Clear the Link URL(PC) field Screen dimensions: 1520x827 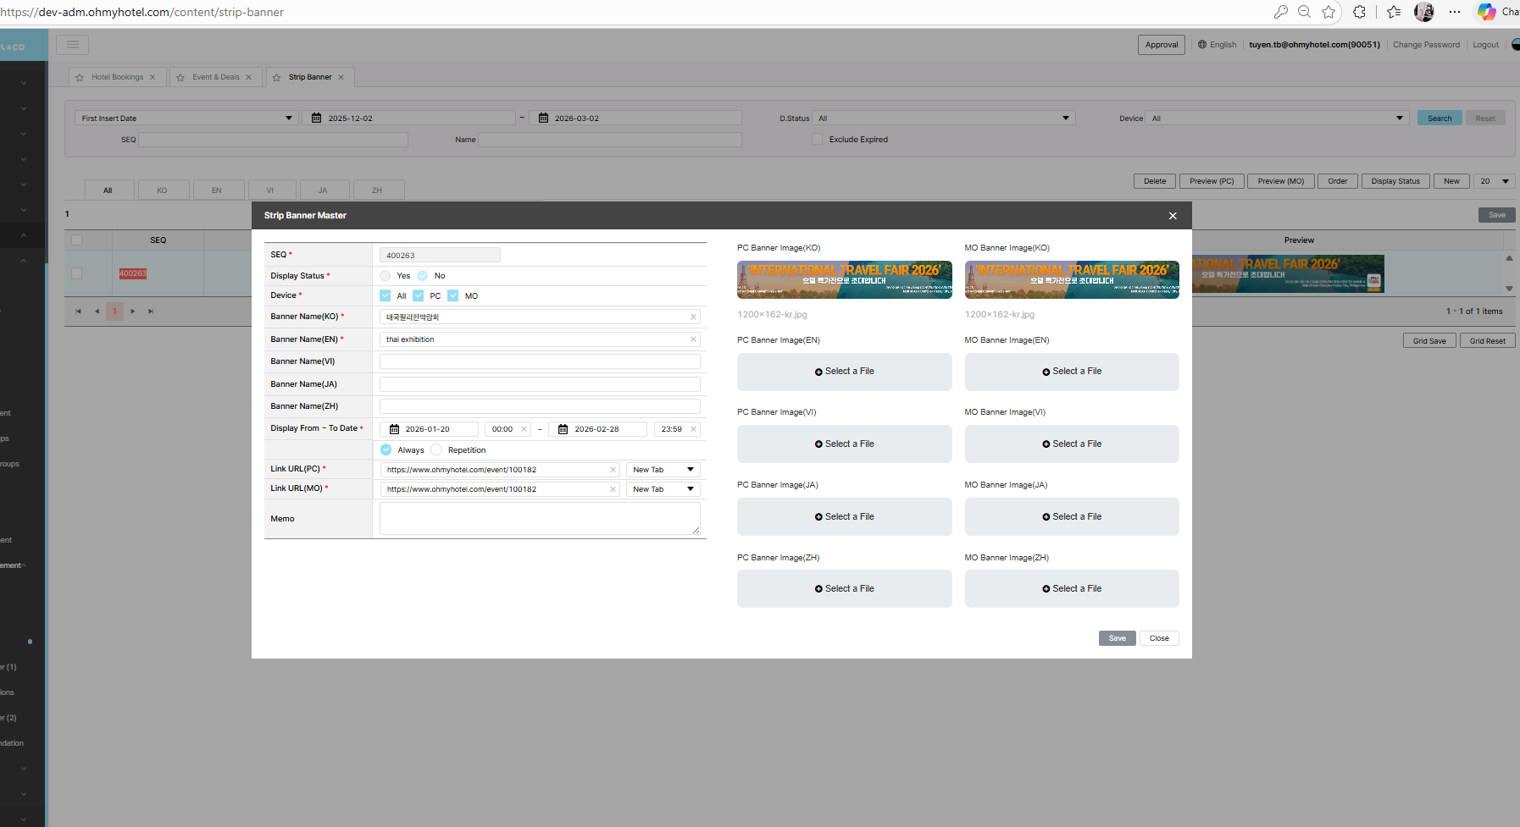[x=613, y=470]
